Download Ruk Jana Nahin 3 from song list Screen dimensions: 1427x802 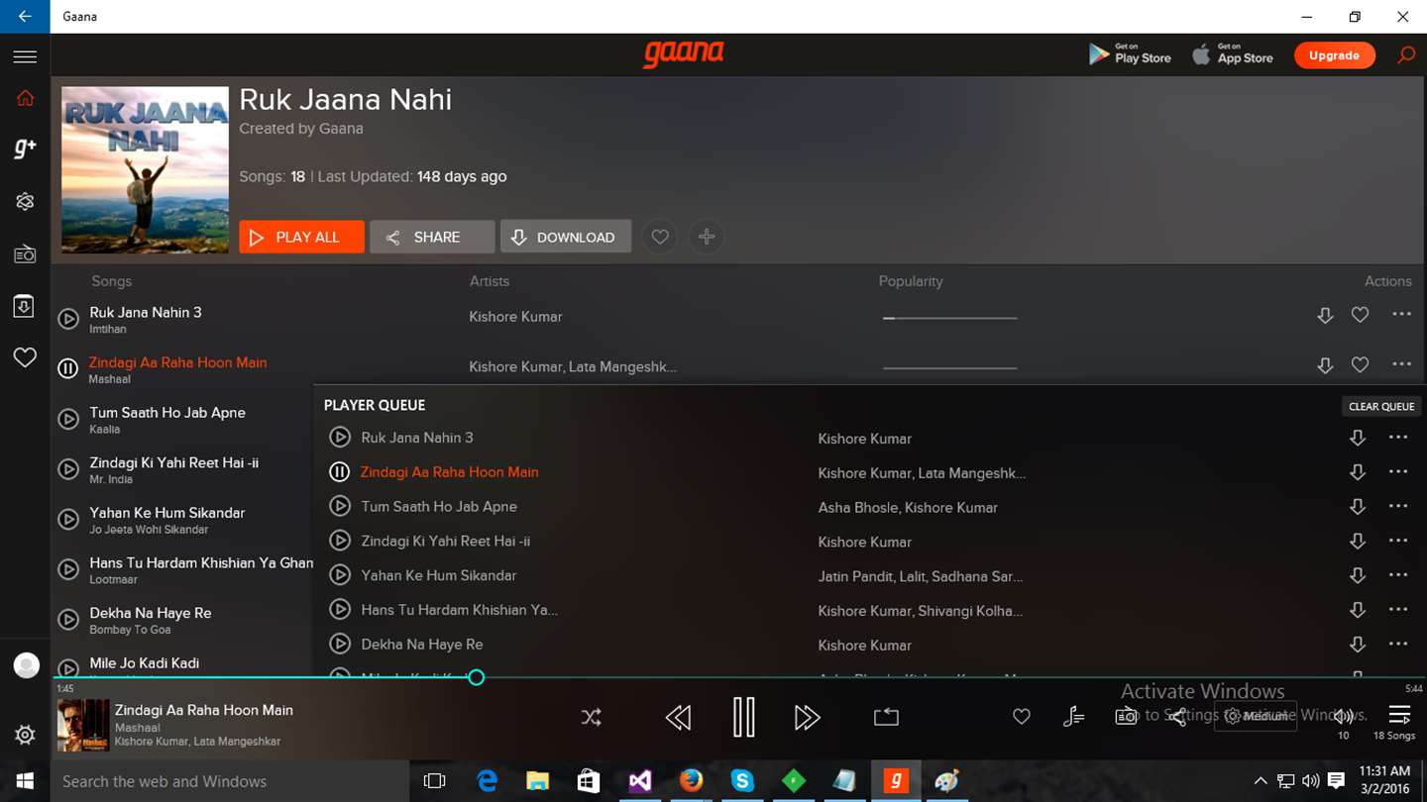[1325, 316]
